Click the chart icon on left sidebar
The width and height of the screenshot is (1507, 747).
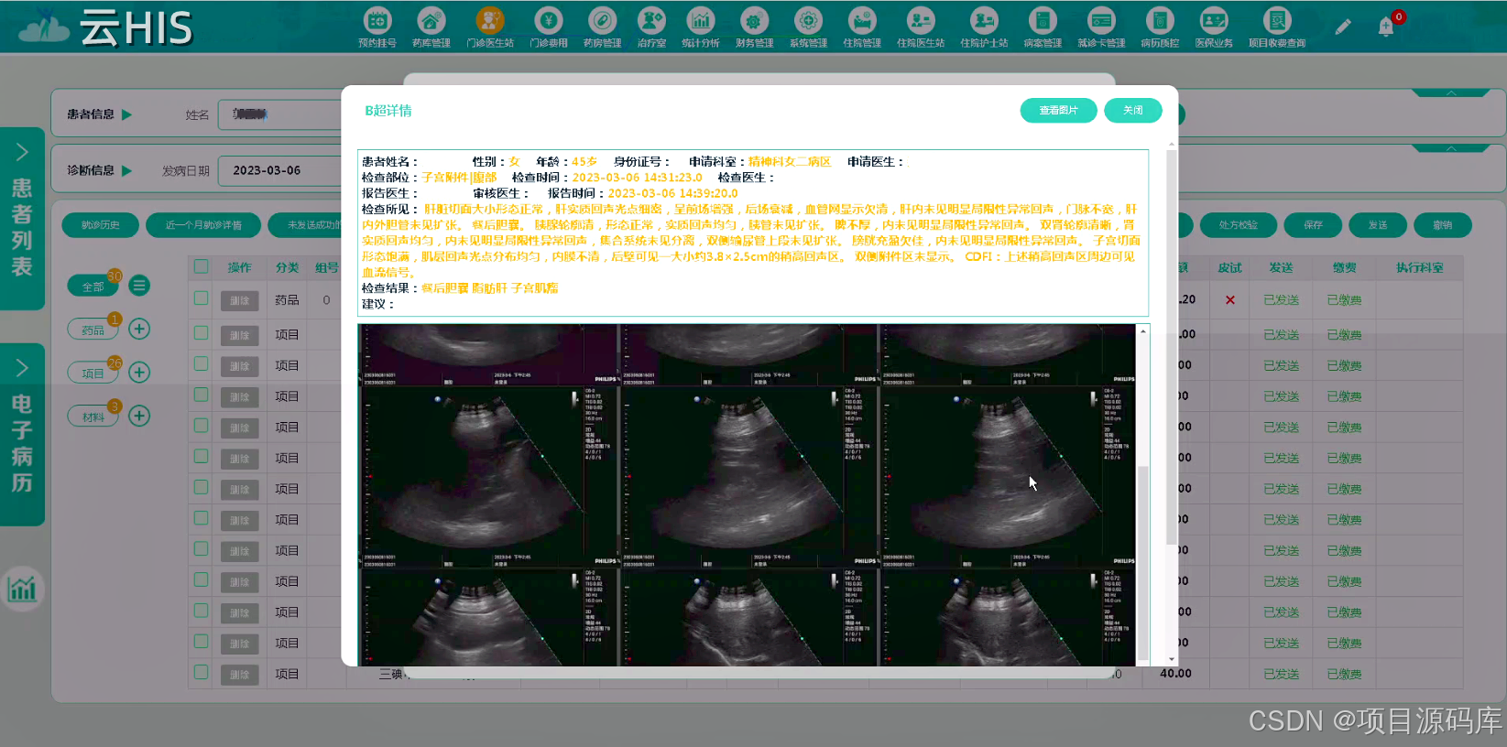tap(22, 588)
